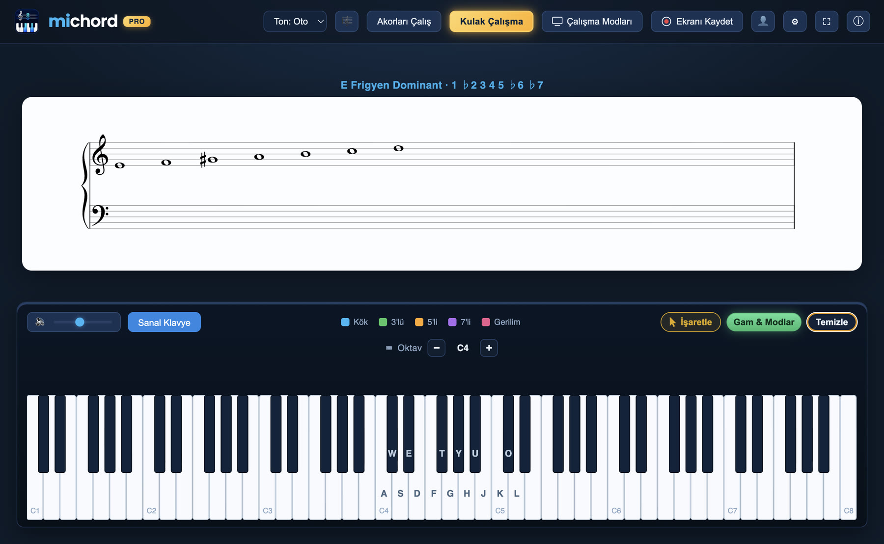Image resolution: width=884 pixels, height=544 pixels.
Task: Toggle the sheet music staff view icon
Action: 347,21
